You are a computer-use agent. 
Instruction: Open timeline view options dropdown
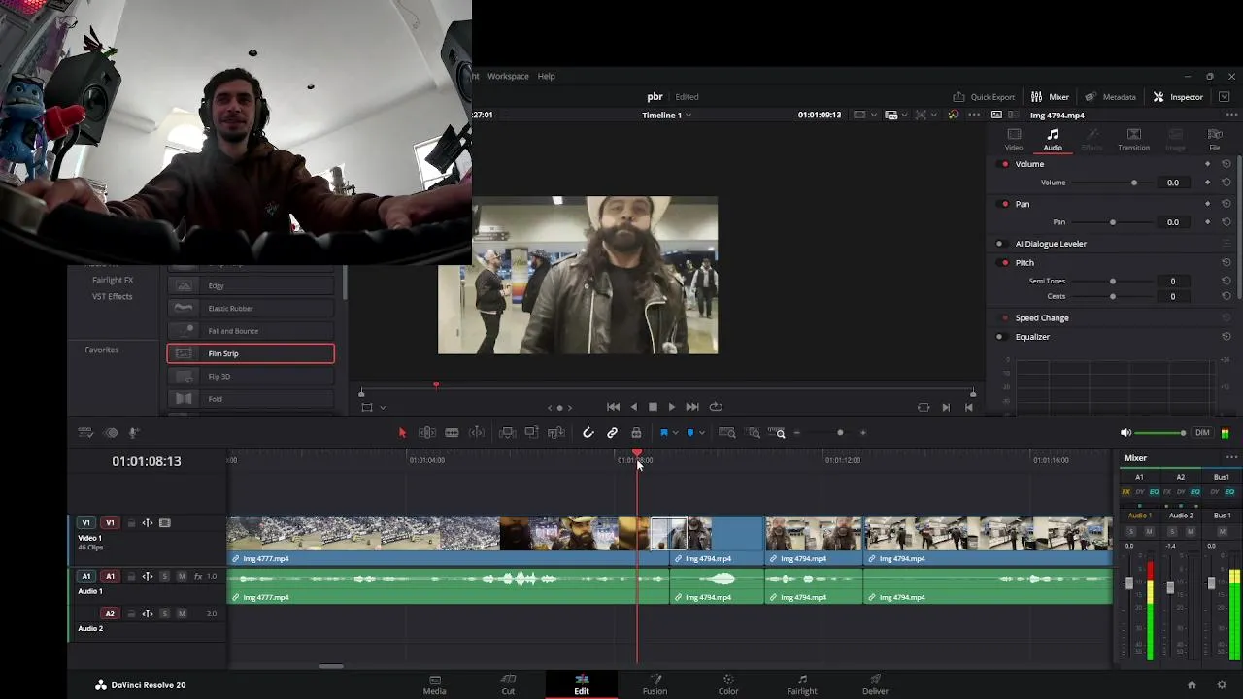click(85, 433)
